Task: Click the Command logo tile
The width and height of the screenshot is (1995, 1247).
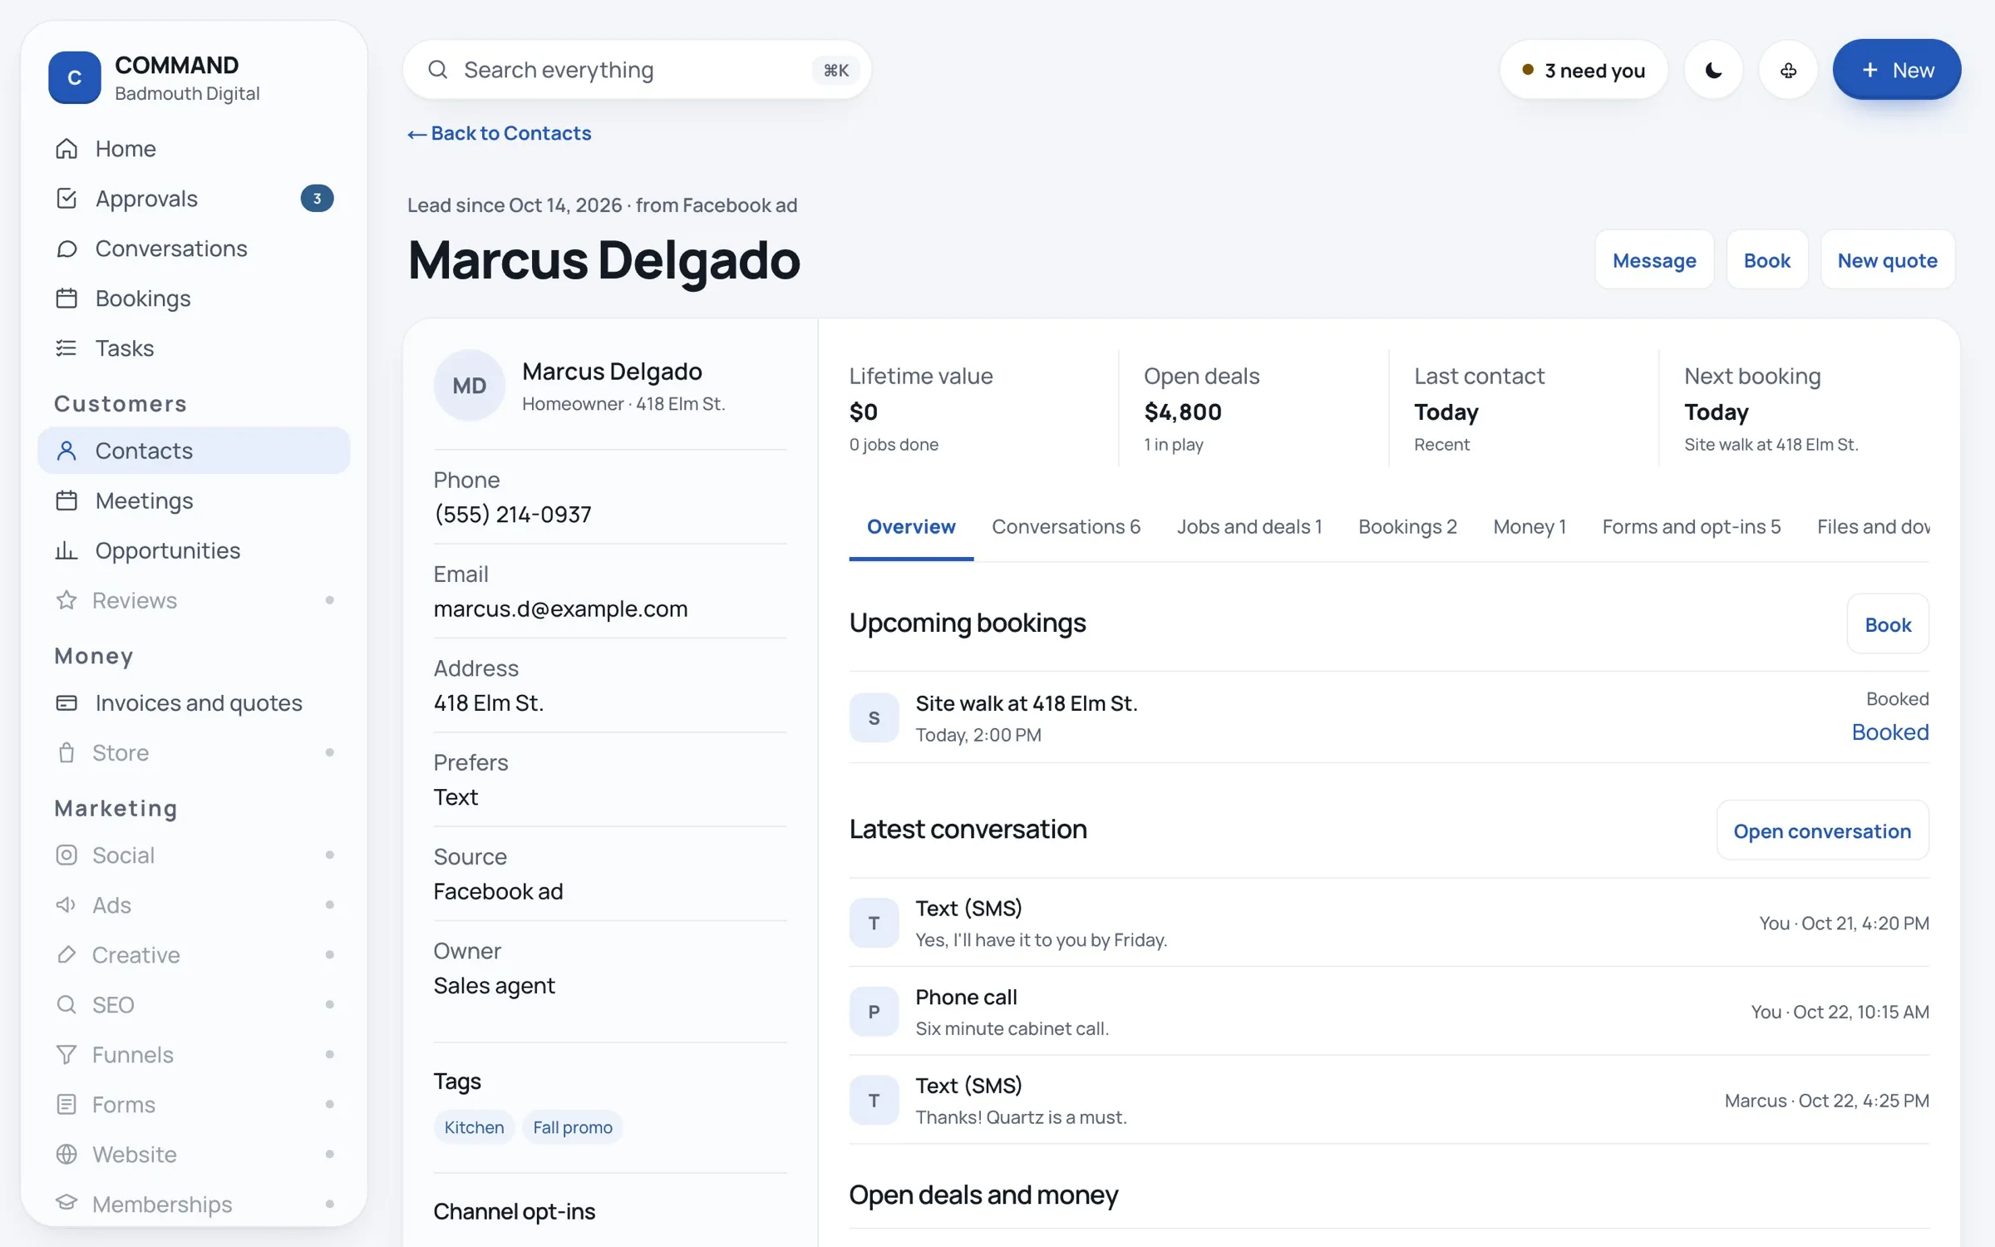Action: point(74,77)
